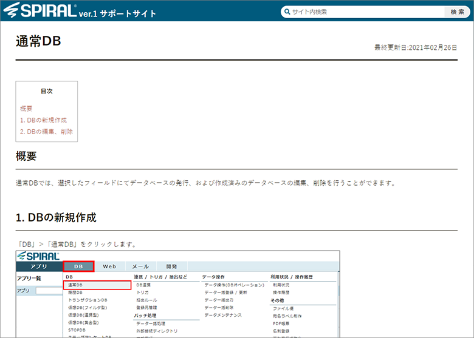Select the Web tab in the embedded screenshot
The height and width of the screenshot is (338, 474).
click(x=109, y=266)
